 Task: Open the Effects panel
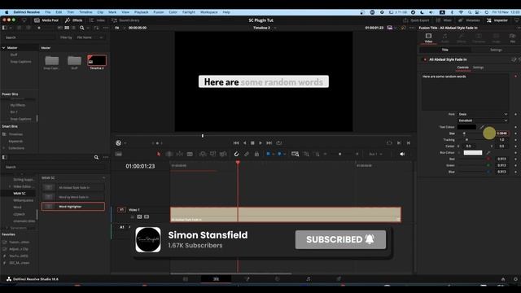pos(74,20)
